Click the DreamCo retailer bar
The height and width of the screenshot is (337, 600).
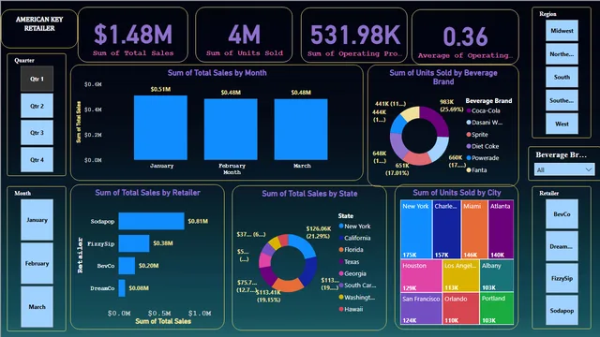click(x=122, y=288)
